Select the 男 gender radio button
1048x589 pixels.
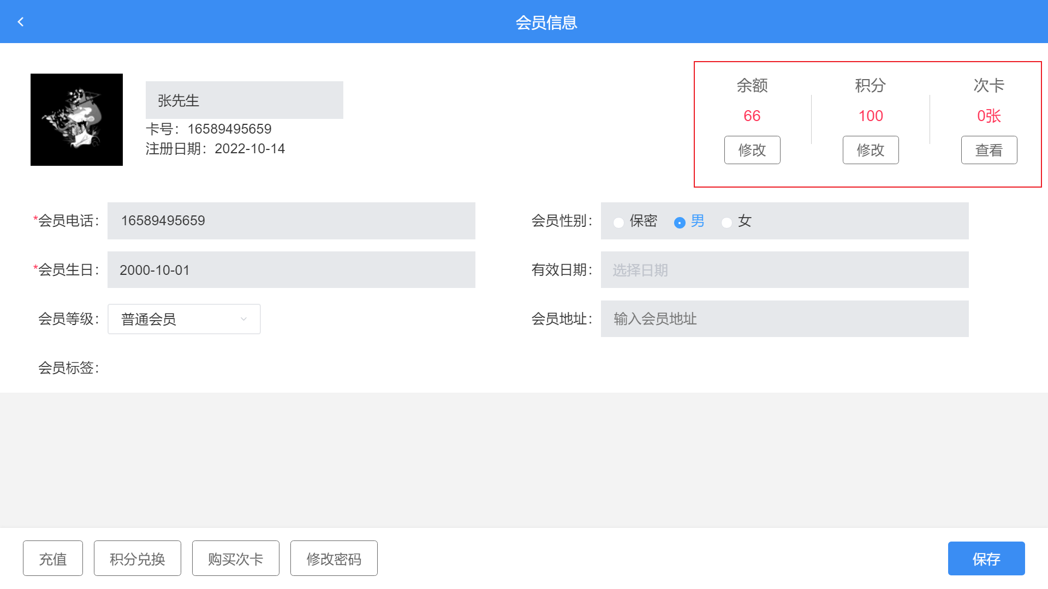coord(680,223)
